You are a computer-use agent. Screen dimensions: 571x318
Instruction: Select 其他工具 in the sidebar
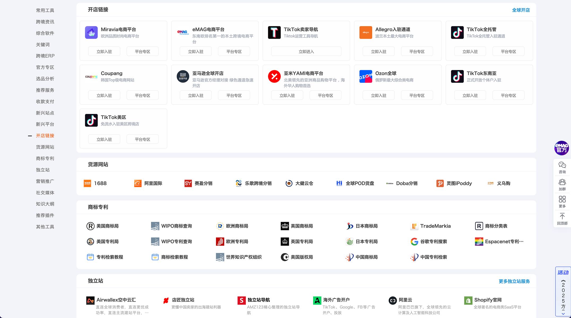tap(45, 227)
